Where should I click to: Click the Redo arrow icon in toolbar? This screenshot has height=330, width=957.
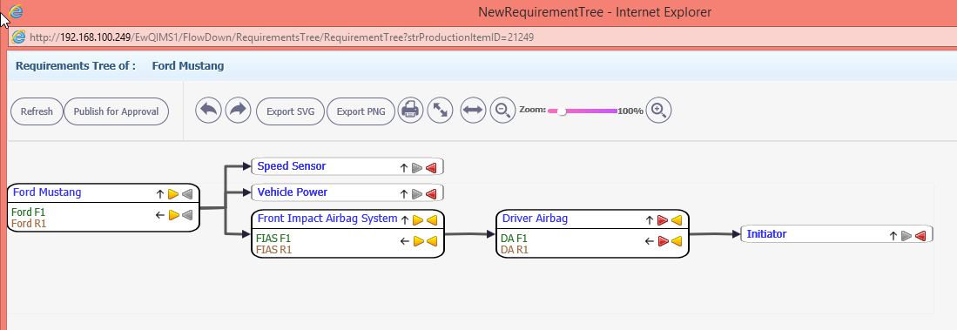coord(238,111)
